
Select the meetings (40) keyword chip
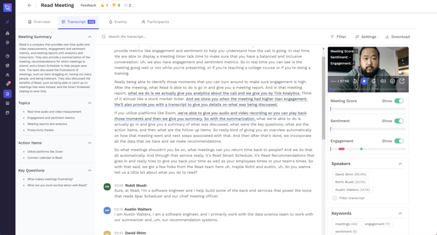click(x=346, y=224)
